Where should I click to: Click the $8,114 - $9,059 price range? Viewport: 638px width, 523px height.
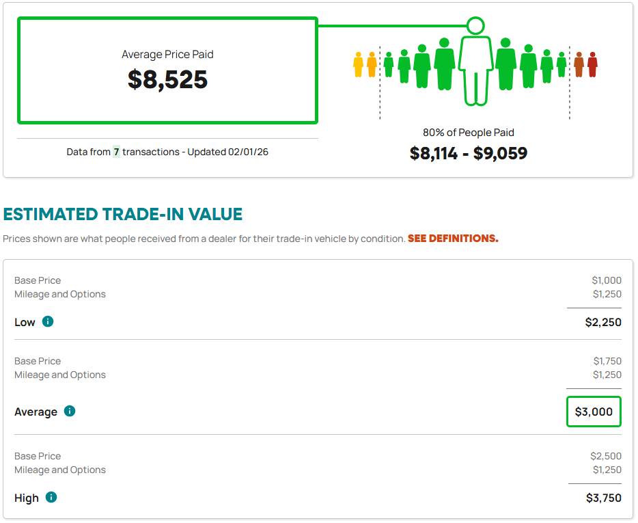(469, 153)
